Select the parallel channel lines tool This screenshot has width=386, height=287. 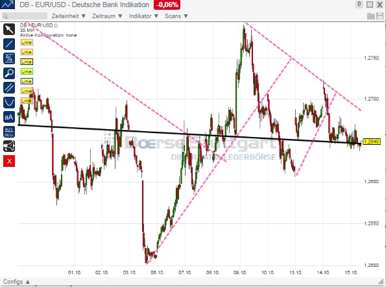[x=9, y=88]
